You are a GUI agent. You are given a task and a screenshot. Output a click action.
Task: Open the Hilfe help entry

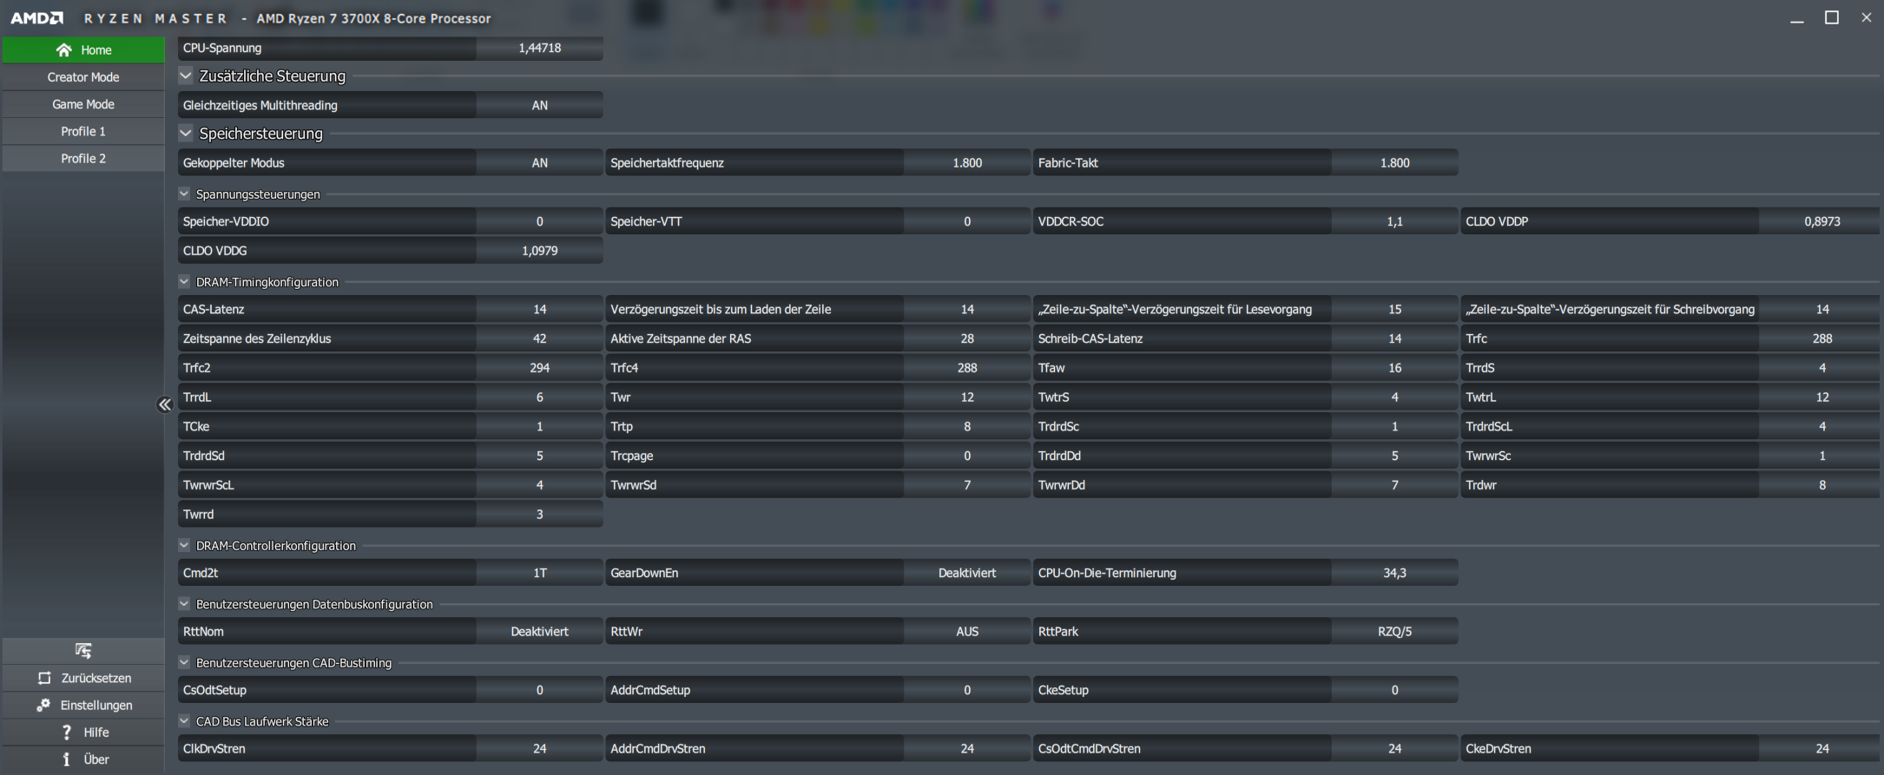point(83,732)
